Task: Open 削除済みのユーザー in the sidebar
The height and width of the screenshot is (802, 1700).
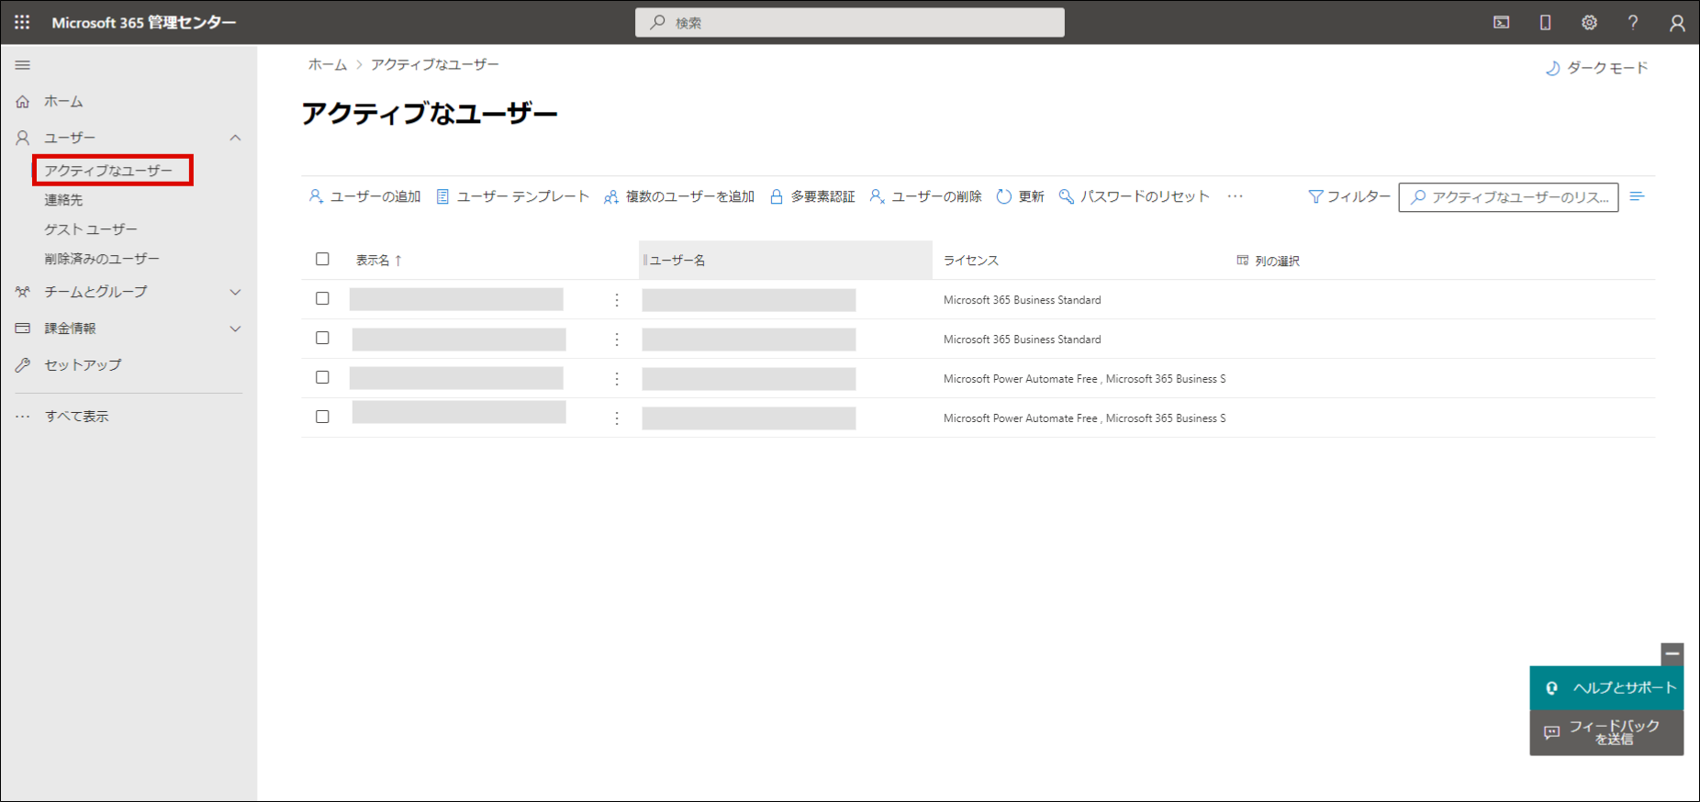Action: tap(102, 259)
